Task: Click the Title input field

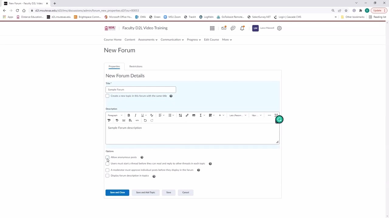Action: click(x=141, y=90)
